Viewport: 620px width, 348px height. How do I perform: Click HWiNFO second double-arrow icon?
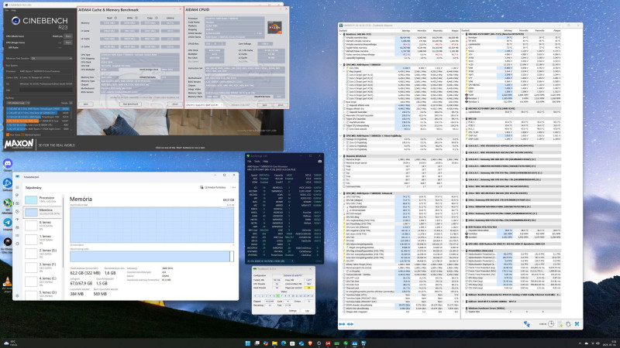coord(350,324)
